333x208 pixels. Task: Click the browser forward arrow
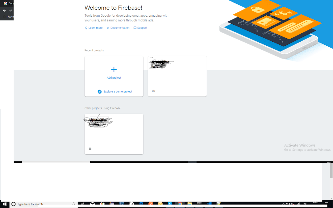pos(11,10)
